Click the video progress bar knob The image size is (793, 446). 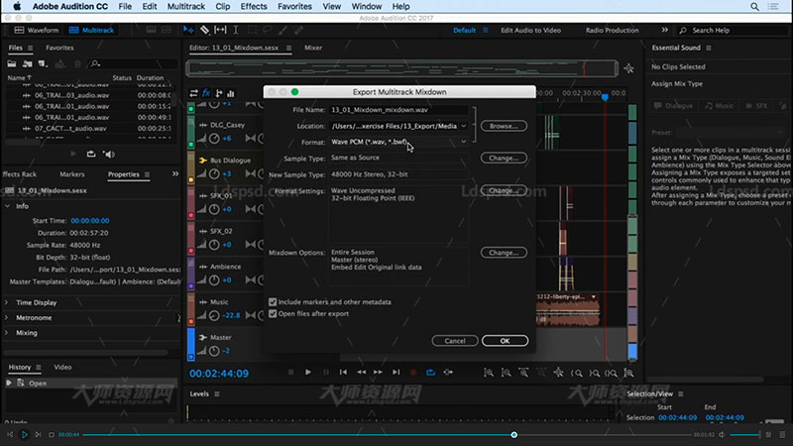point(513,435)
